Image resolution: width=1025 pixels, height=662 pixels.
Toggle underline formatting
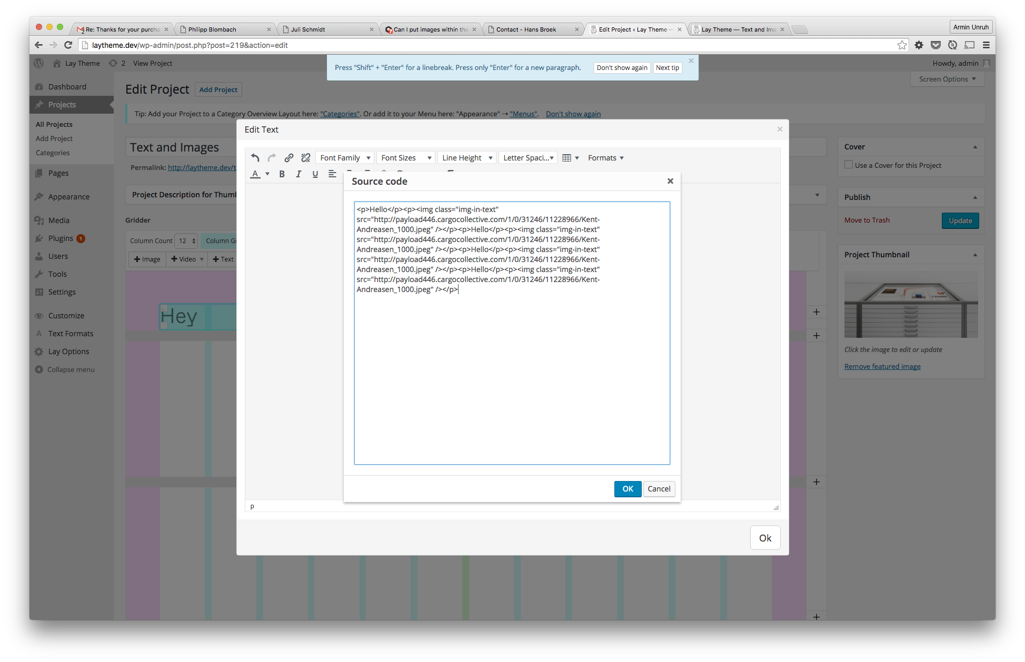click(315, 174)
